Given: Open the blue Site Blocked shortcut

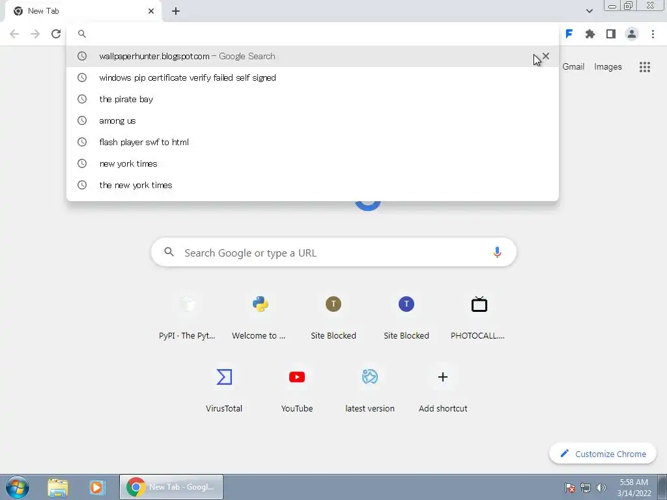Looking at the screenshot, I should click(x=406, y=317).
